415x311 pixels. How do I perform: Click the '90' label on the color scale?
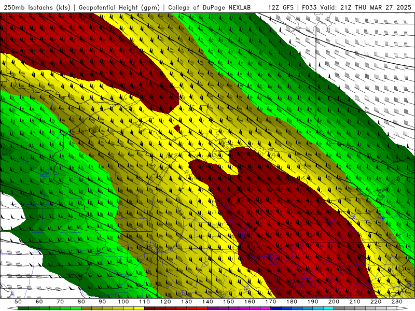[x=102, y=302]
